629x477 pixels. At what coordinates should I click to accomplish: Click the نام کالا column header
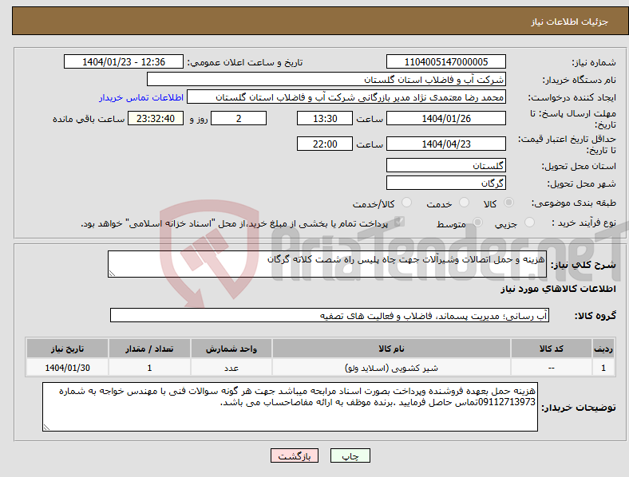pos(391,349)
